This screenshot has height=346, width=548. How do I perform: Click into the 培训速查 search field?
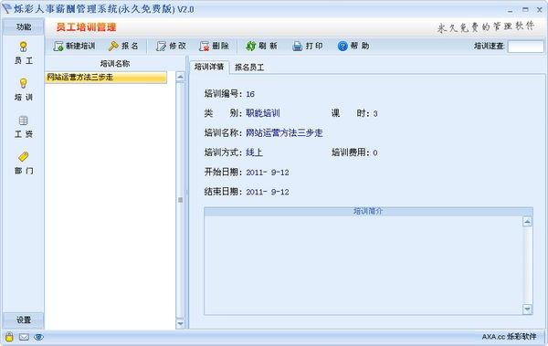pos(526,47)
